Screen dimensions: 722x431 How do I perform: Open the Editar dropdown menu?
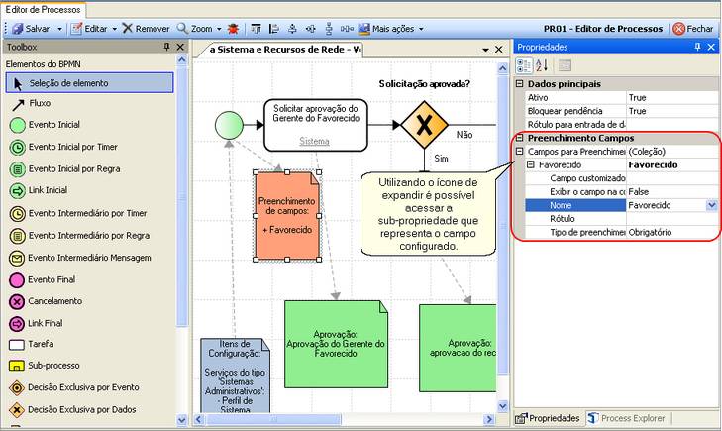point(114,29)
